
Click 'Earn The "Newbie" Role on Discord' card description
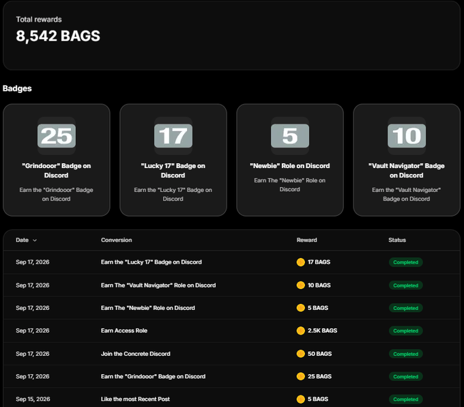click(x=290, y=185)
